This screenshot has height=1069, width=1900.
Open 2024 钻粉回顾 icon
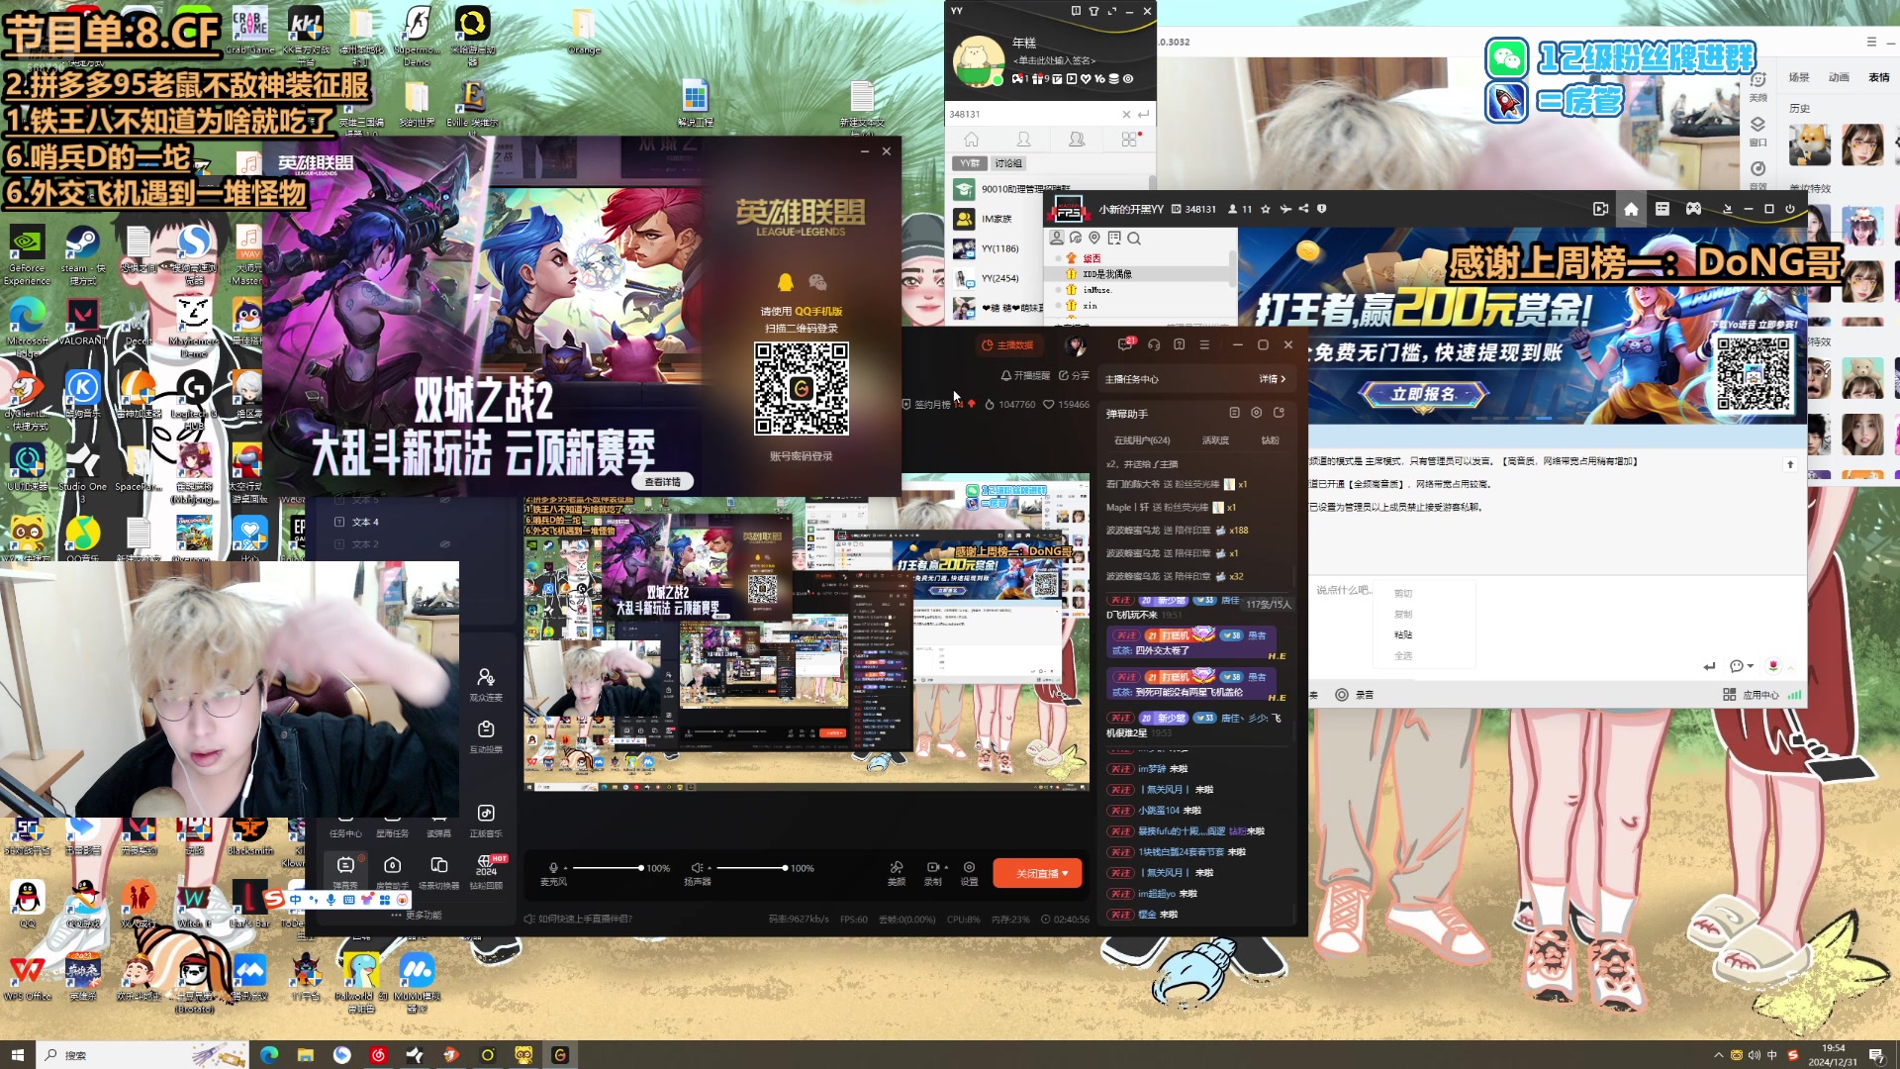(x=486, y=865)
